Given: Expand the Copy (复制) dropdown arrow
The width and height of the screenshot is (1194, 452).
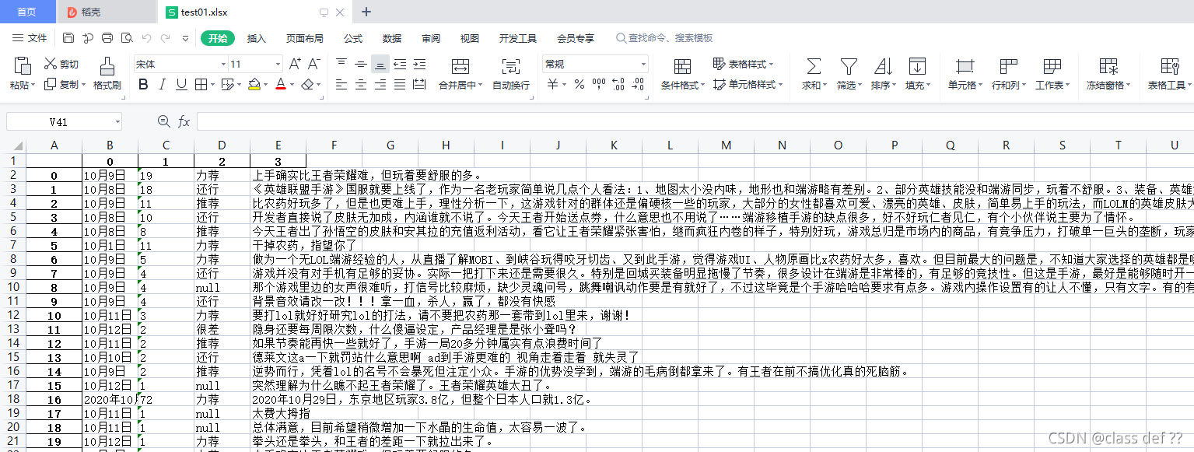Looking at the screenshot, I should (83, 85).
